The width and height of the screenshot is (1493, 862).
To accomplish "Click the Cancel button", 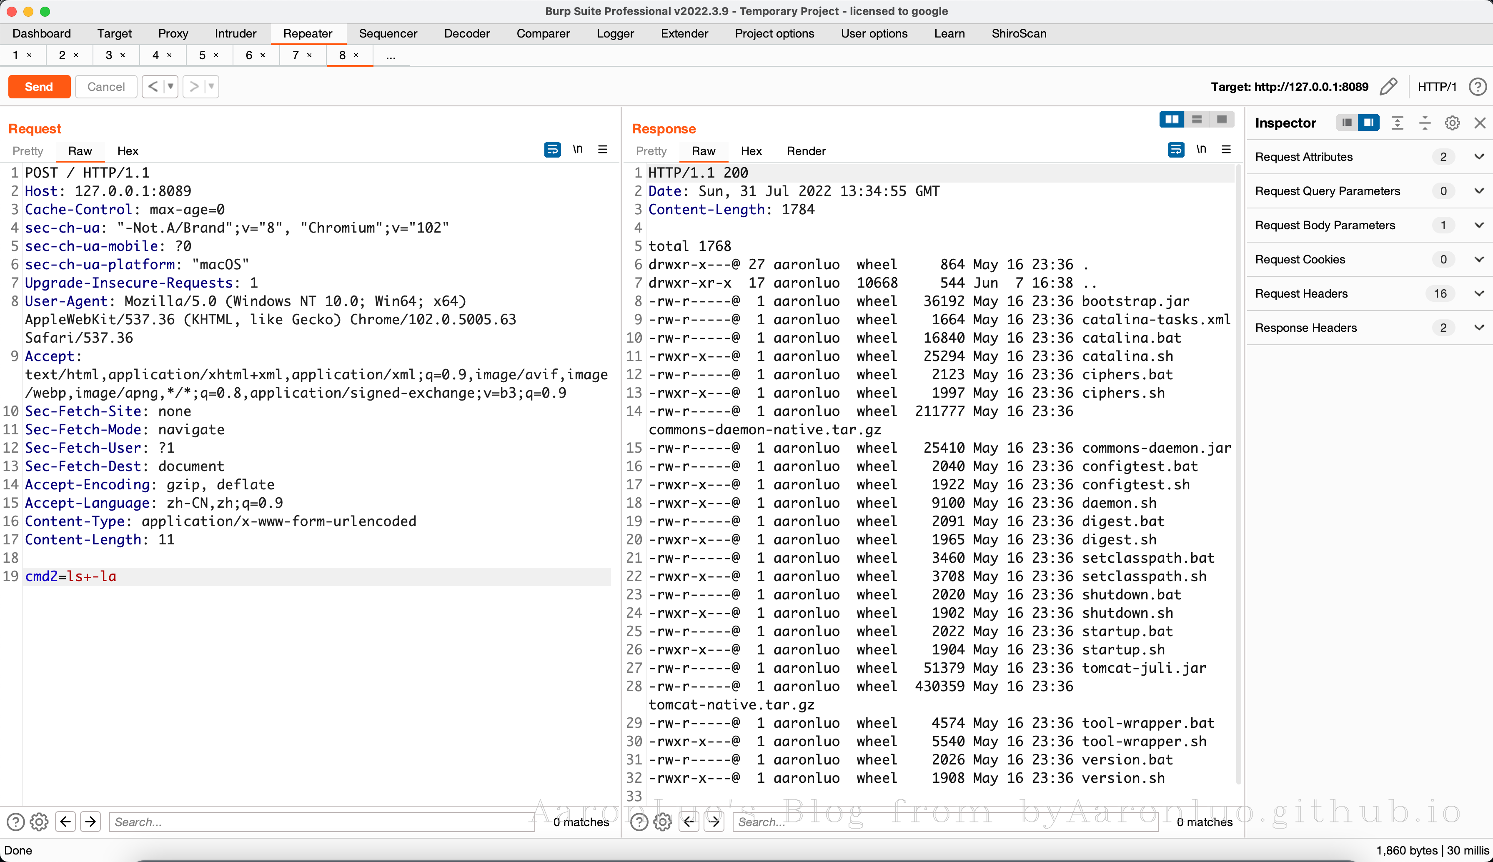I will (106, 86).
